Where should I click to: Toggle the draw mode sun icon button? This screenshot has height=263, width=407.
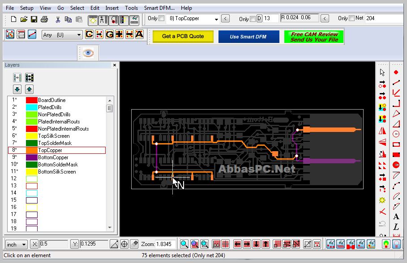(93, 20)
